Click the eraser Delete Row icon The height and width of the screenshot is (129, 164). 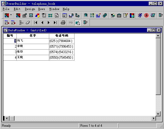click(28, 22)
